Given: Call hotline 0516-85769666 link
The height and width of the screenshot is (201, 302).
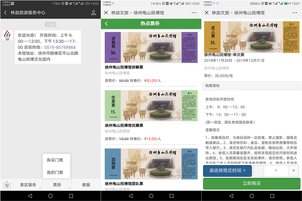Looking at the screenshot, I should point(60,47).
